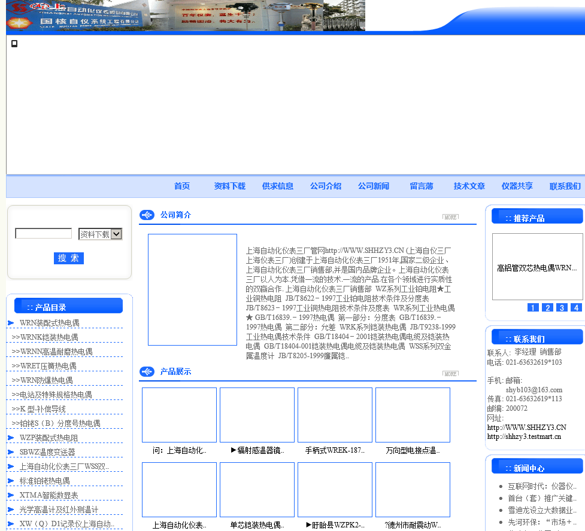Click arrow icon beside 光学高温计及红外测温计
This screenshot has width=585, height=531.
tap(11, 509)
